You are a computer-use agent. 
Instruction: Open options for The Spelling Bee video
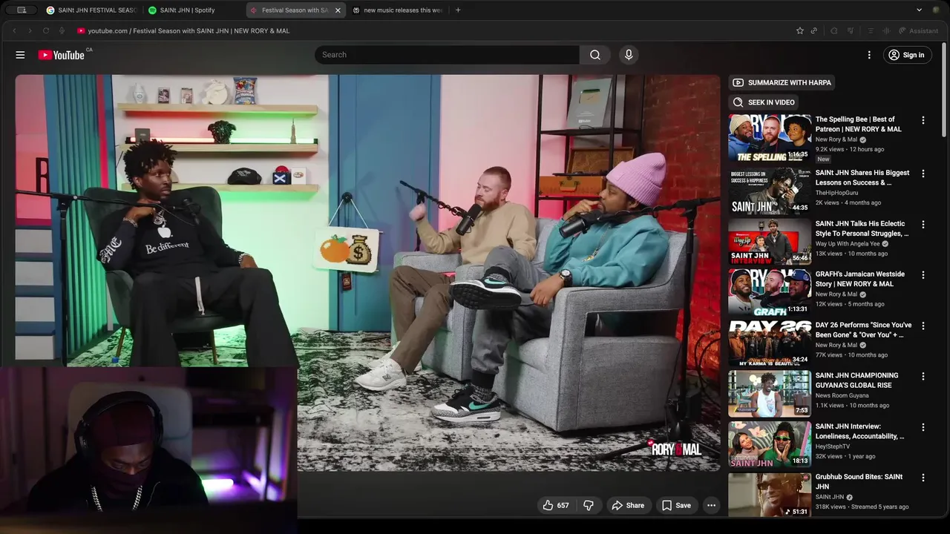pyautogui.click(x=923, y=120)
